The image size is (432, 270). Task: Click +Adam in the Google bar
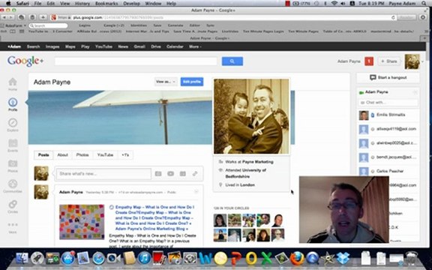14,46
